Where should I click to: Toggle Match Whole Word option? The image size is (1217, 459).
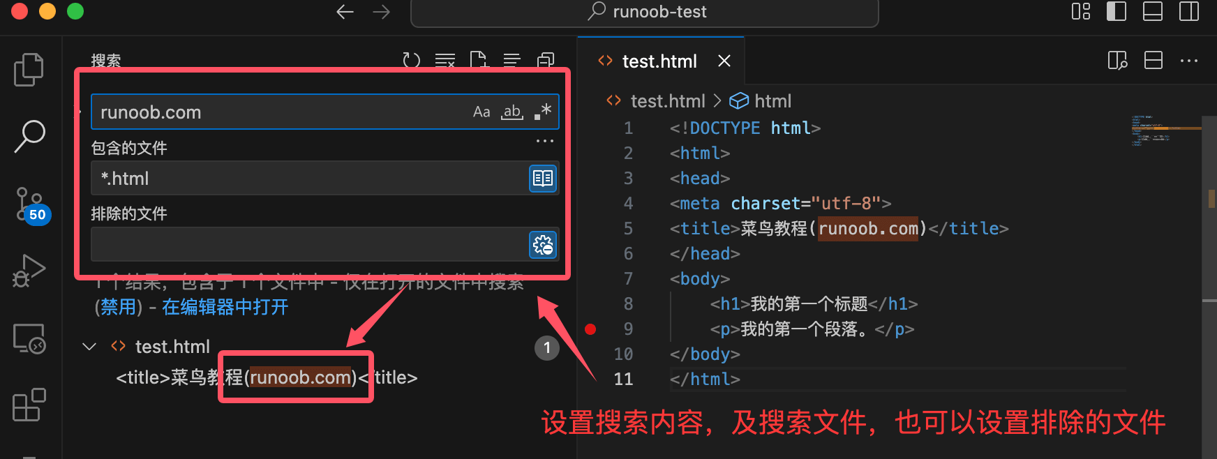pos(512,112)
